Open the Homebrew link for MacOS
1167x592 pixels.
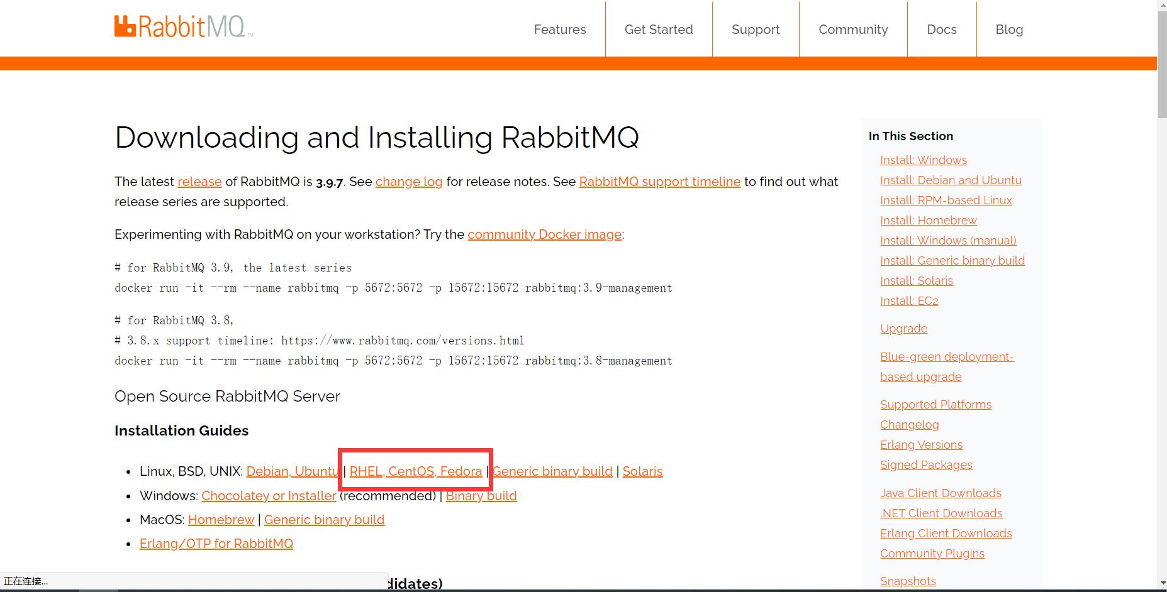(x=221, y=520)
